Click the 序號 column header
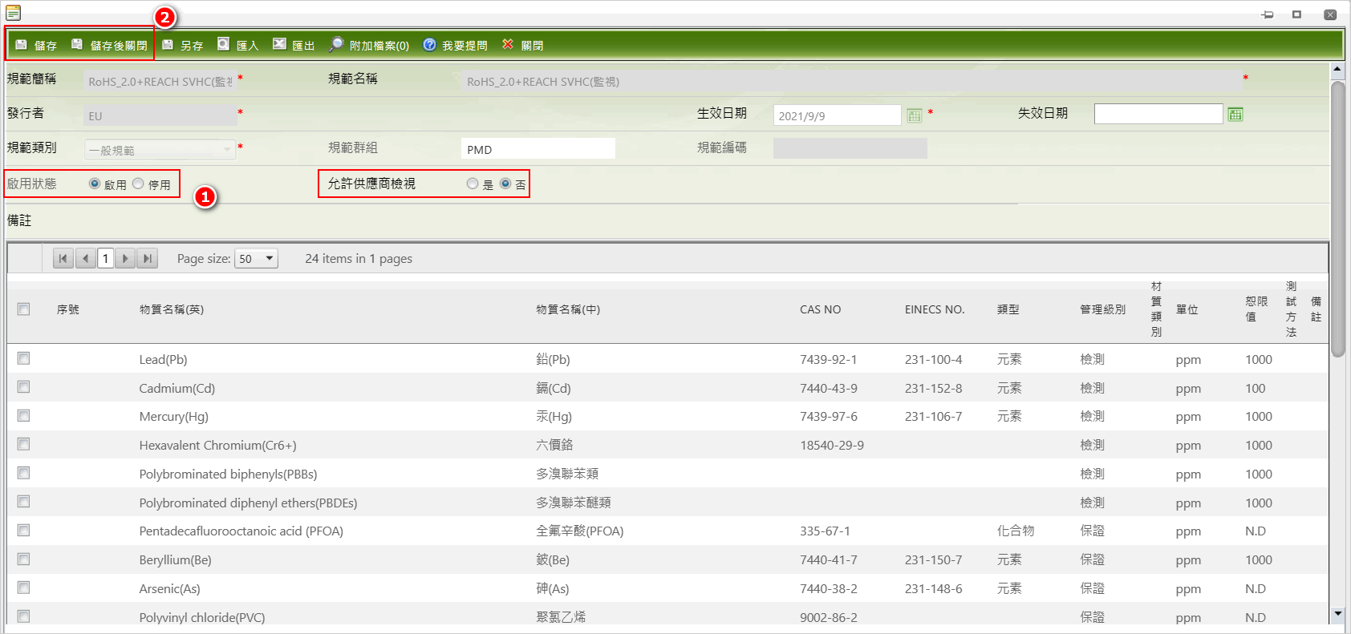This screenshot has width=1351, height=634. (x=68, y=309)
